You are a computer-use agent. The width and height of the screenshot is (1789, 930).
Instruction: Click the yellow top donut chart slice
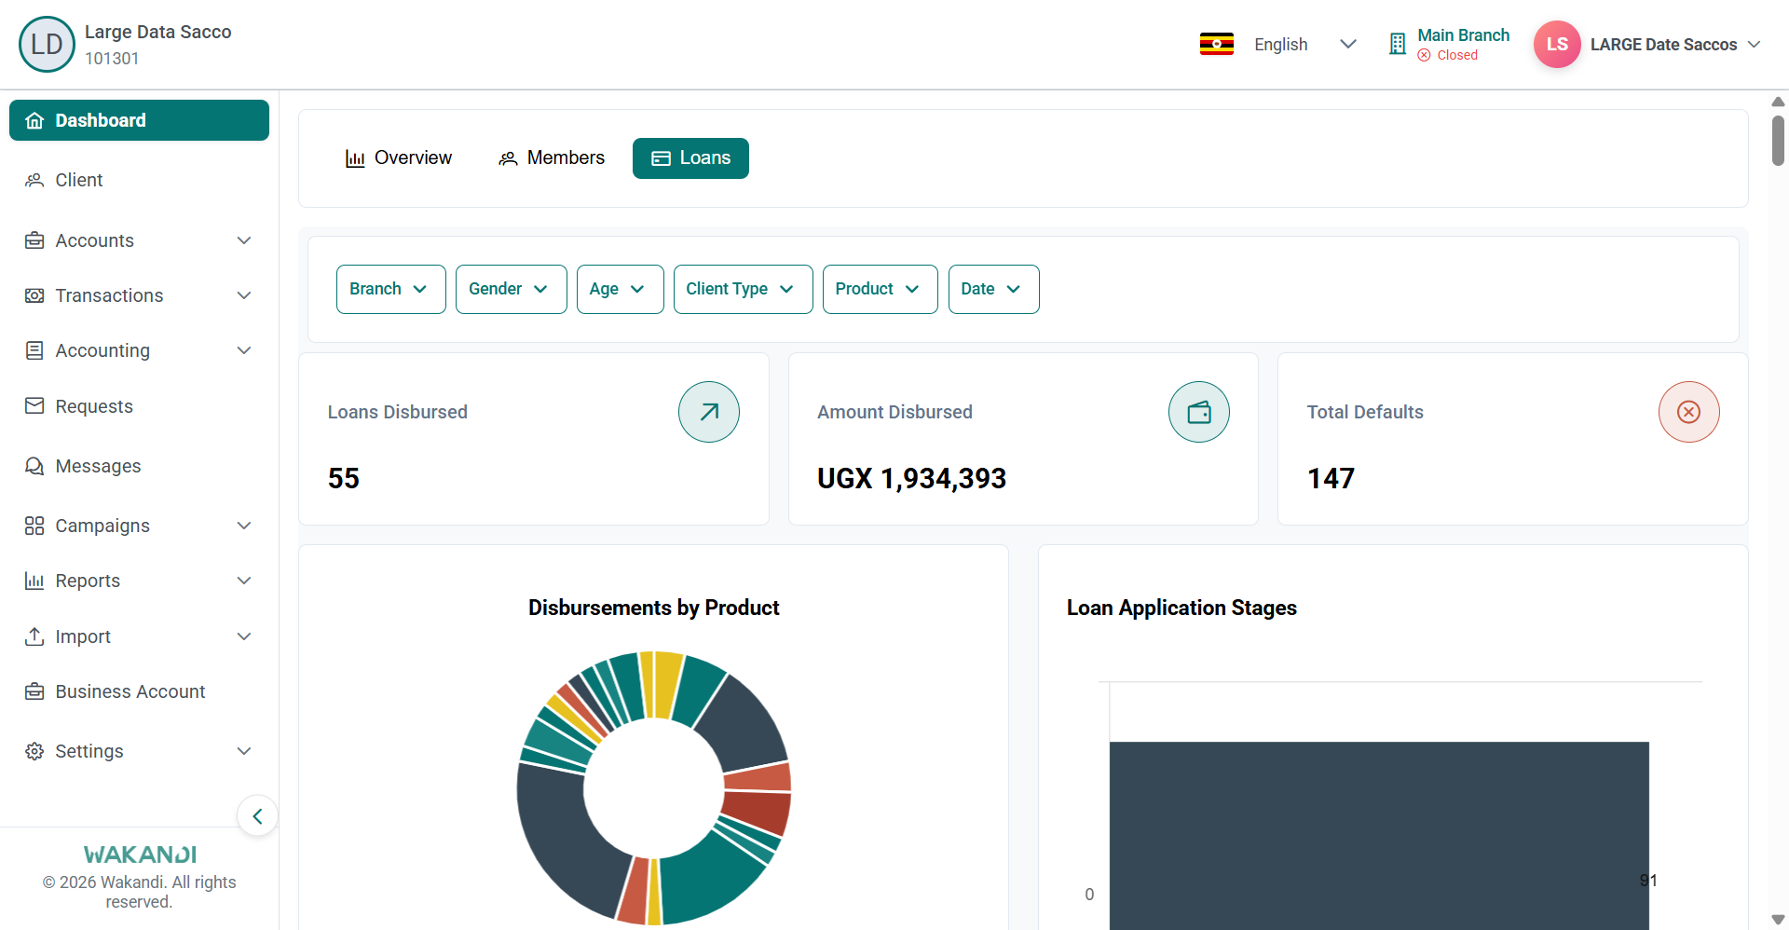tap(668, 683)
